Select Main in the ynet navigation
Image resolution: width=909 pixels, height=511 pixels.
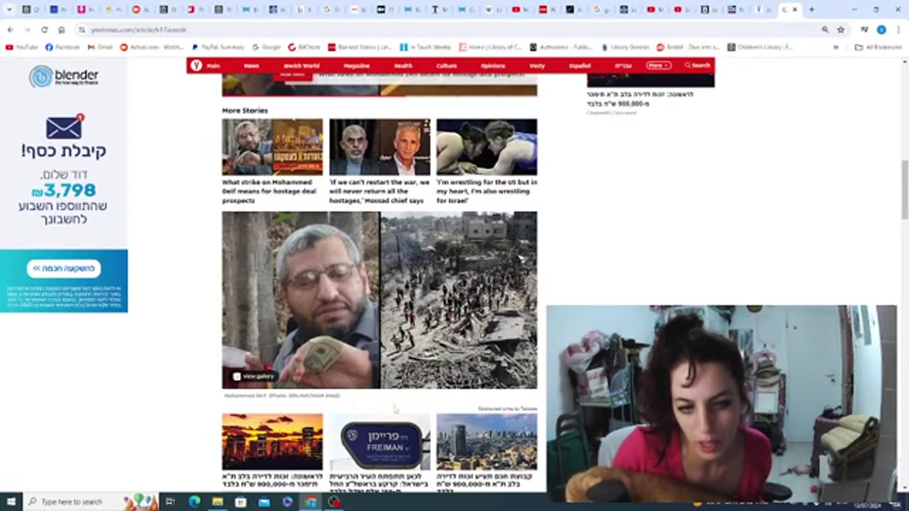pyautogui.click(x=213, y=65)
